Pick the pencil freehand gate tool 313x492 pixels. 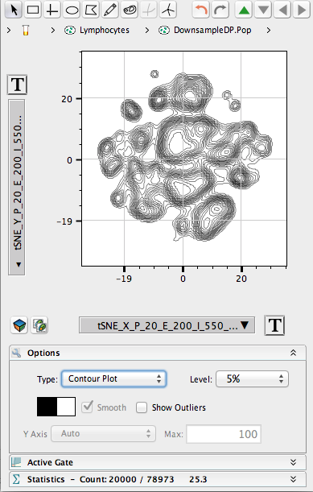click(110, 10)
